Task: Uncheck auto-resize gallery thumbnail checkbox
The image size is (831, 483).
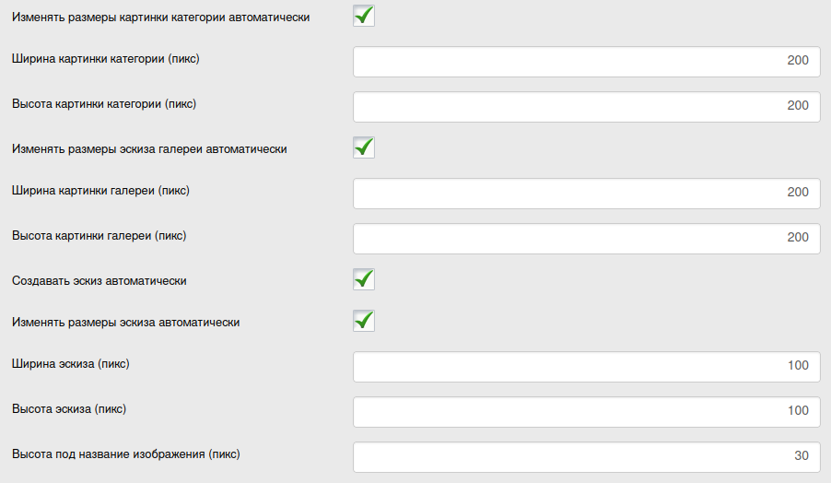Action: tap(364, 147)
